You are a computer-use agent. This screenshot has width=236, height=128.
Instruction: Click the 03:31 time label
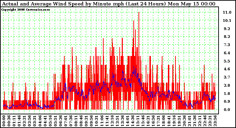[35, 121]
